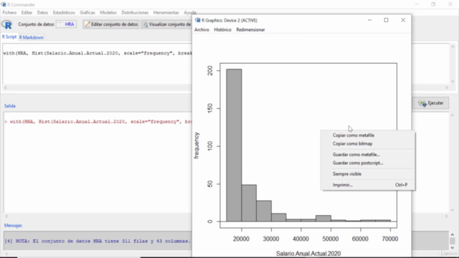Click script editor vertical scrollbar up arrow
459x258 pixels.
coord(453,47)
